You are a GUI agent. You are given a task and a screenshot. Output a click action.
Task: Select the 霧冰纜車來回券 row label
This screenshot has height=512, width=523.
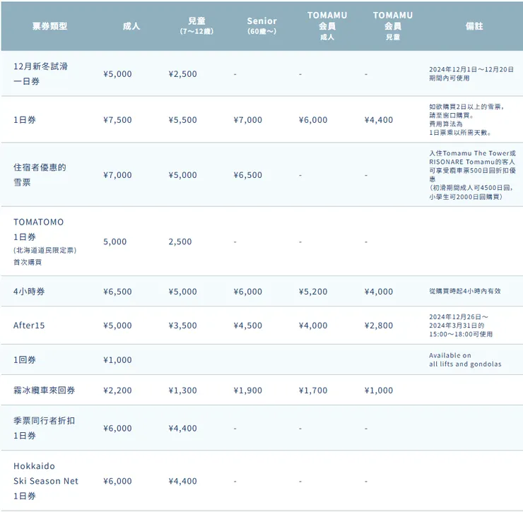click(44, 391)
